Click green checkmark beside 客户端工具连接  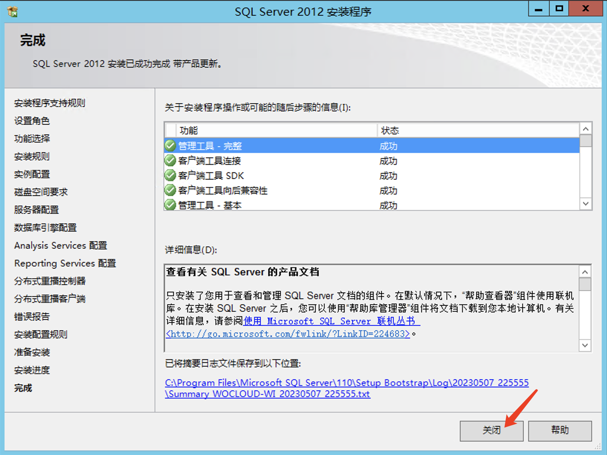pyautogui.click(x=170, y=161)
